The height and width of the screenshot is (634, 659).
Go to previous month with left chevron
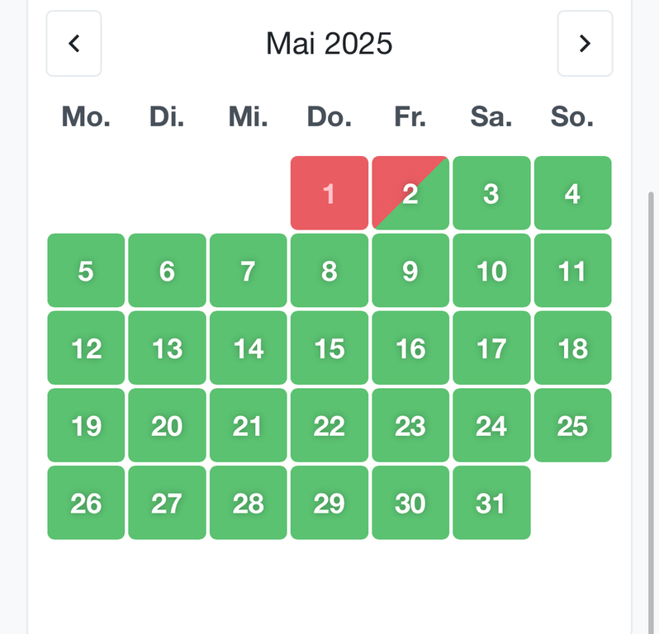tap(73, 44)
